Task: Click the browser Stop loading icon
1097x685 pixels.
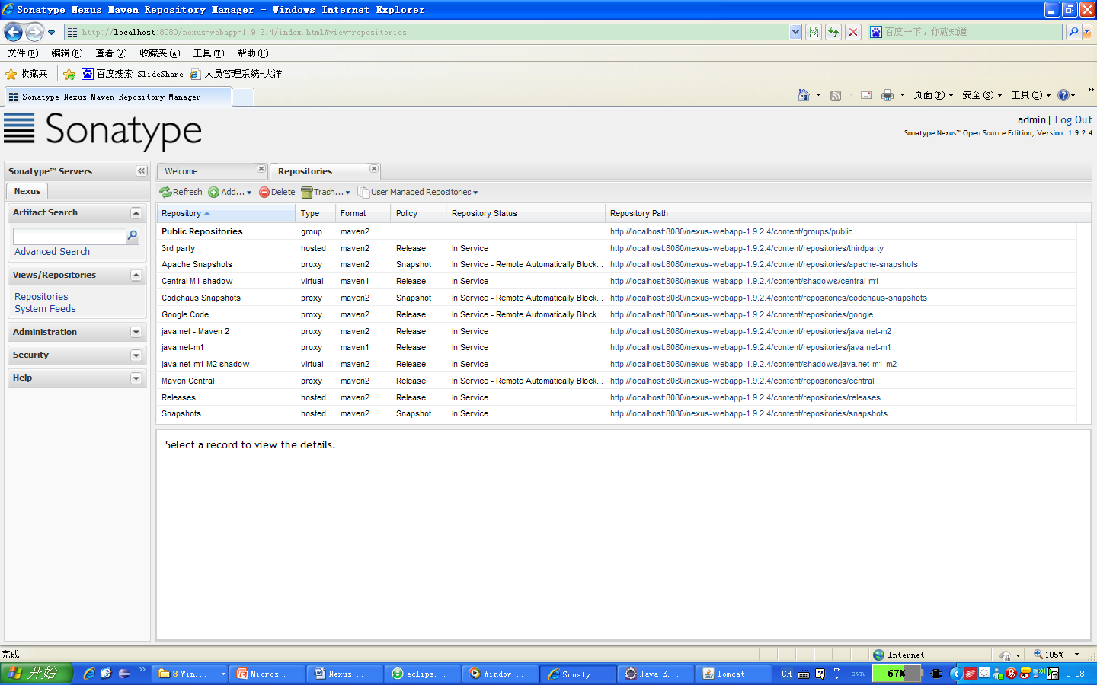Action: tap(853, 32)
